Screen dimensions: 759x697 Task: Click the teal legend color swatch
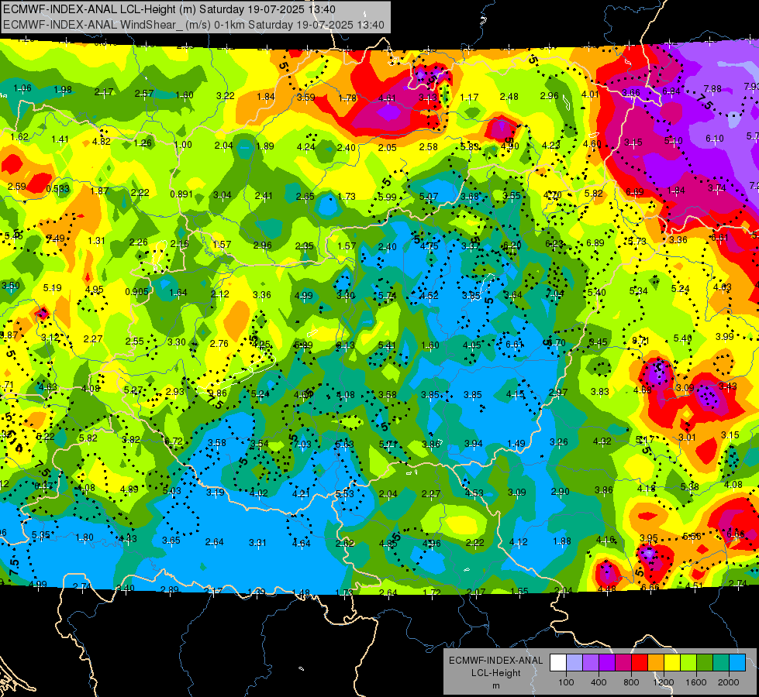click(x=721, y=662)
